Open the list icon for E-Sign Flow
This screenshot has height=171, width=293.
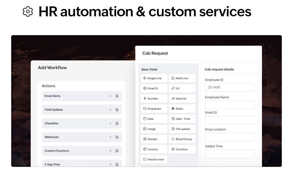click(117, 164)
